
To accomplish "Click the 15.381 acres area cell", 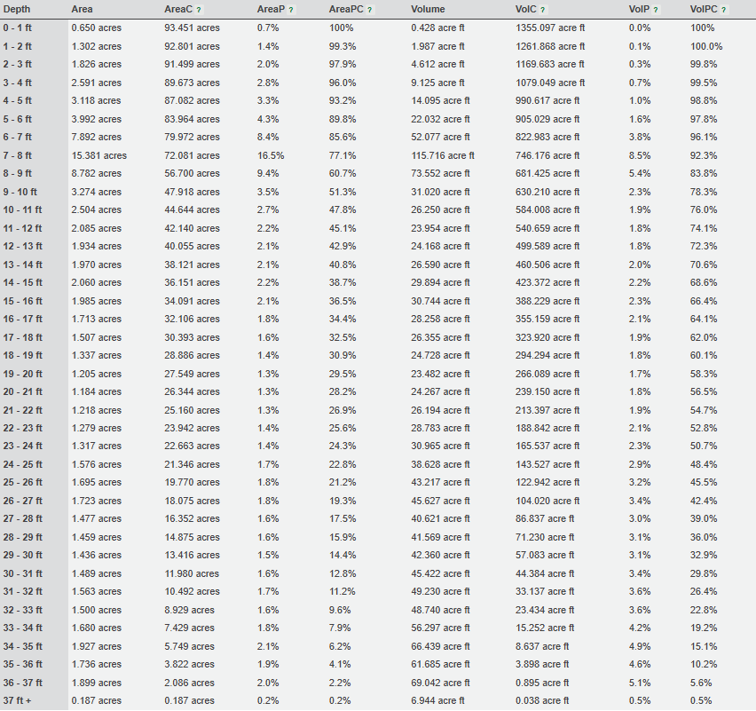I will click(x=98, y=155).
